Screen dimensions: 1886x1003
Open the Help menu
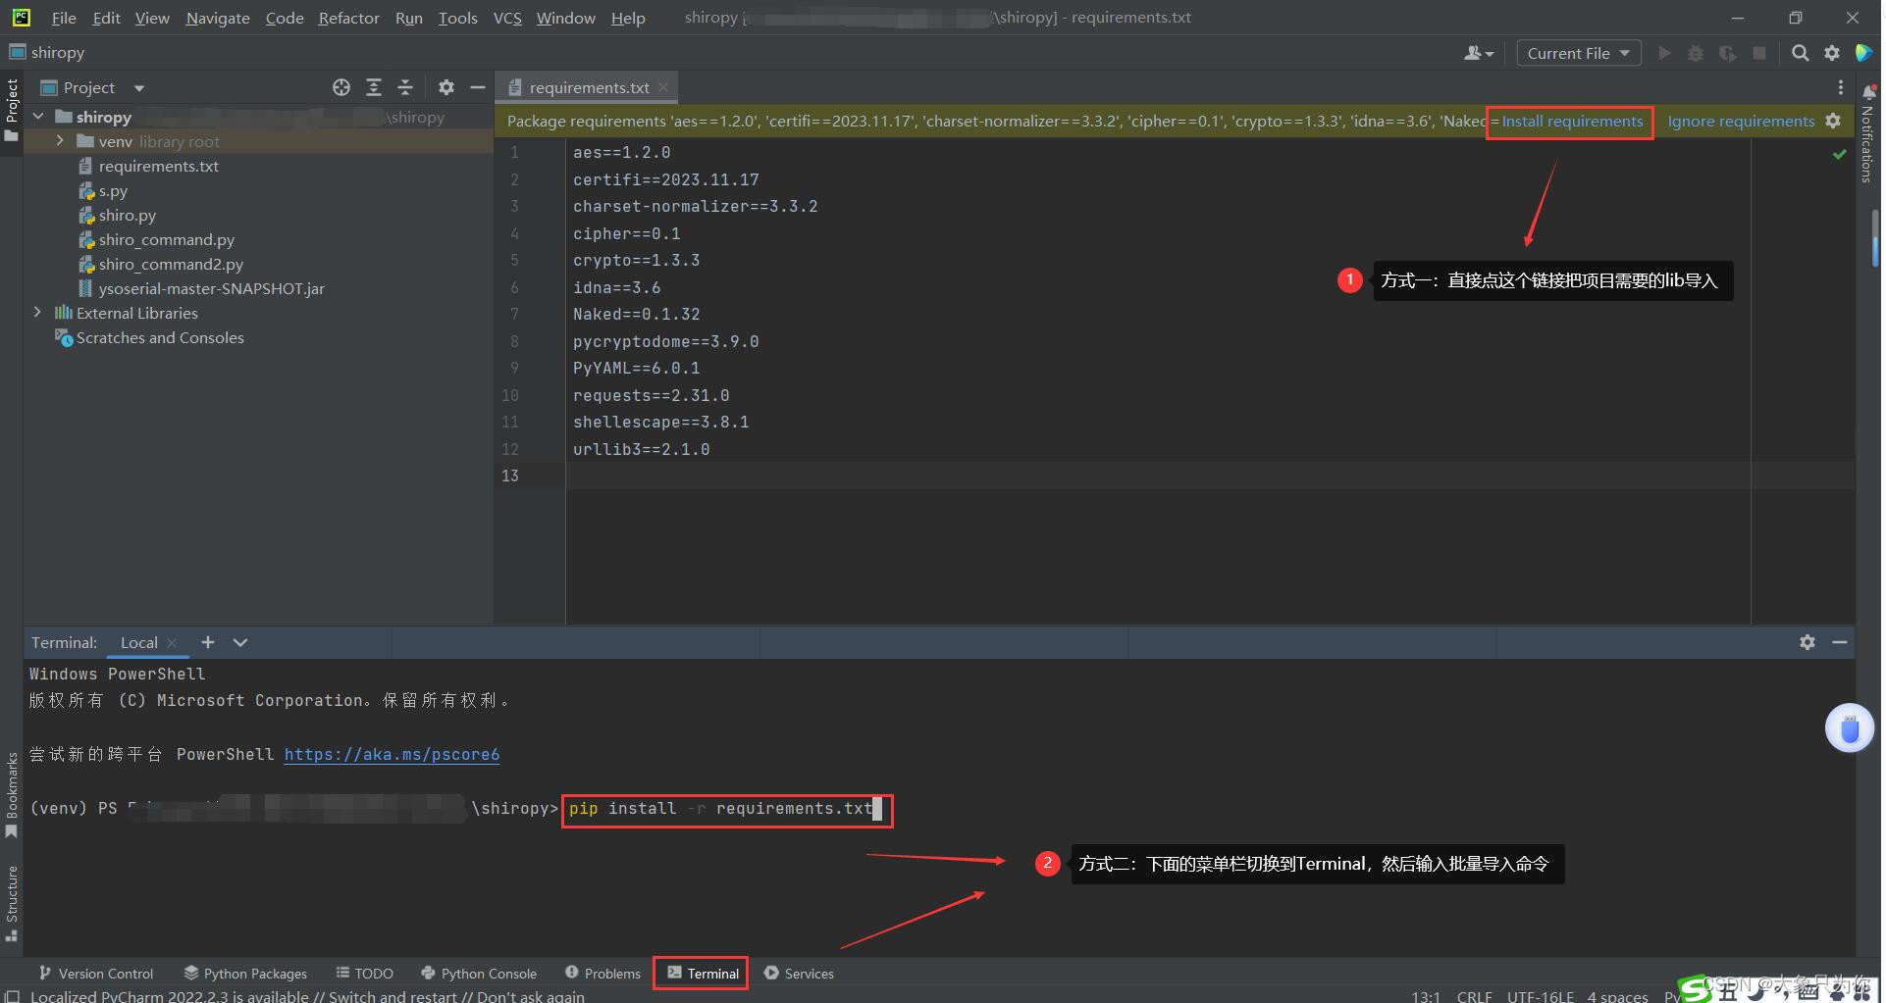coord(628,18)
